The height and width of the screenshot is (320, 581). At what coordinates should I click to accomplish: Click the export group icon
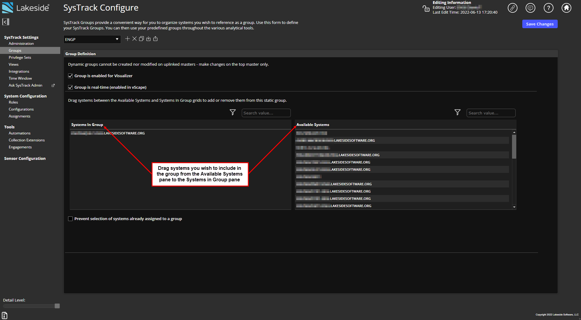point(156,39)
